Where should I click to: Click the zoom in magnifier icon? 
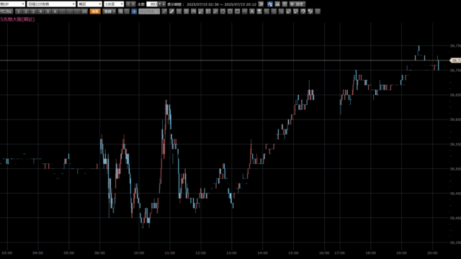(x=120, y=12)
